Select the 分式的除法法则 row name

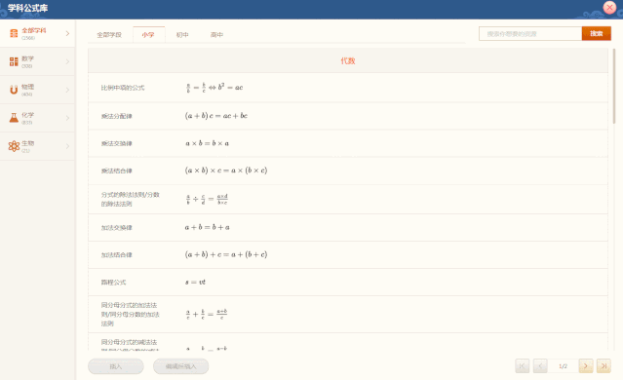coord(131,200)
